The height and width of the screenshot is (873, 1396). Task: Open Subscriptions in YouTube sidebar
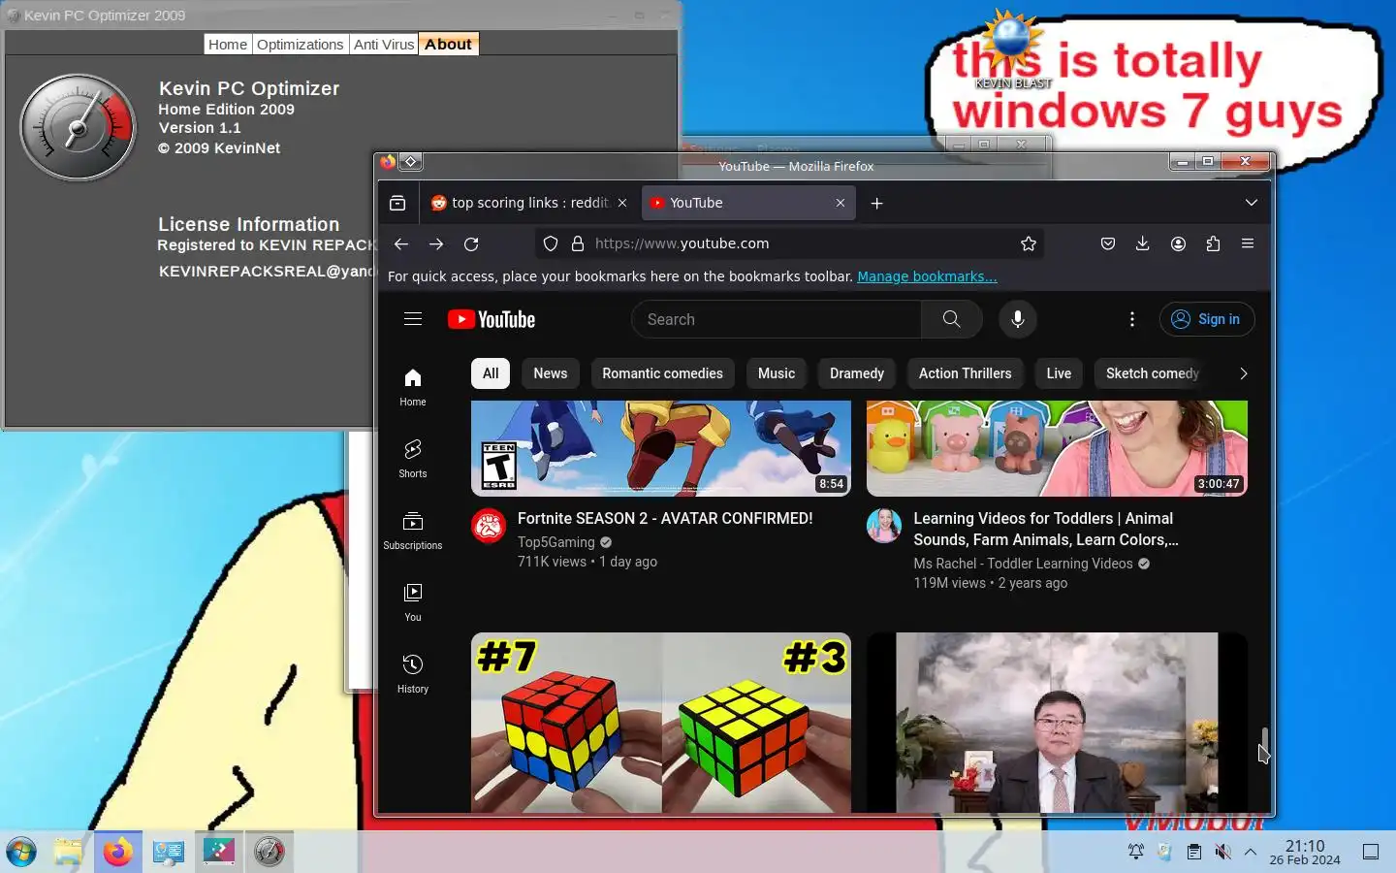(413, 531)
